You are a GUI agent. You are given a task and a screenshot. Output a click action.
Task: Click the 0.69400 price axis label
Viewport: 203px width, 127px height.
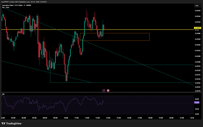pos(198,56)
